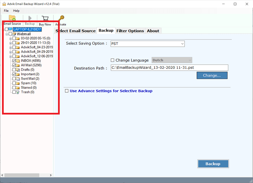Switch to the Backup tab
This screenshot has width=253, height=183.
pos(106,31)
